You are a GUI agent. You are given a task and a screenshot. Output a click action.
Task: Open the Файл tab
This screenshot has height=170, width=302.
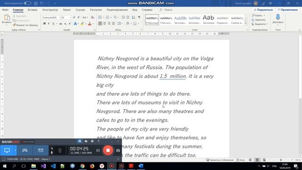pos(5,9)
